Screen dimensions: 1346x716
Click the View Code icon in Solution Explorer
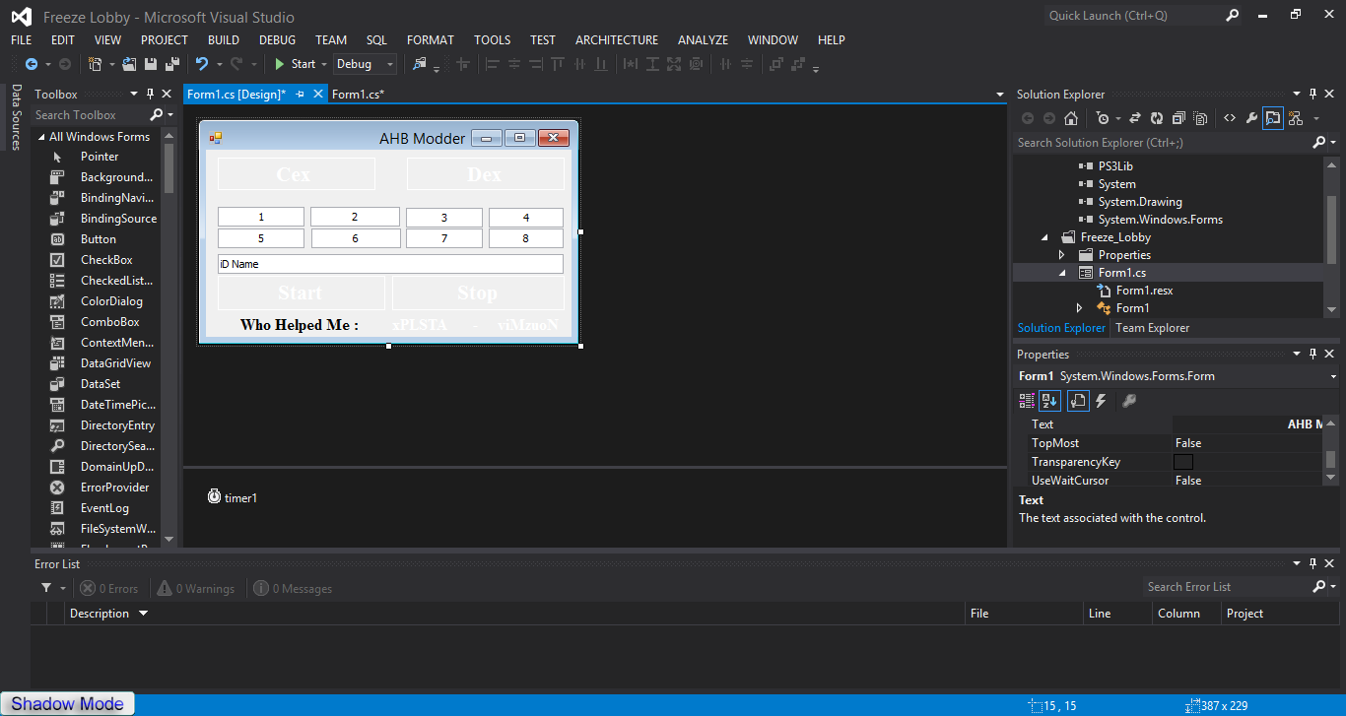point(1230,118)
